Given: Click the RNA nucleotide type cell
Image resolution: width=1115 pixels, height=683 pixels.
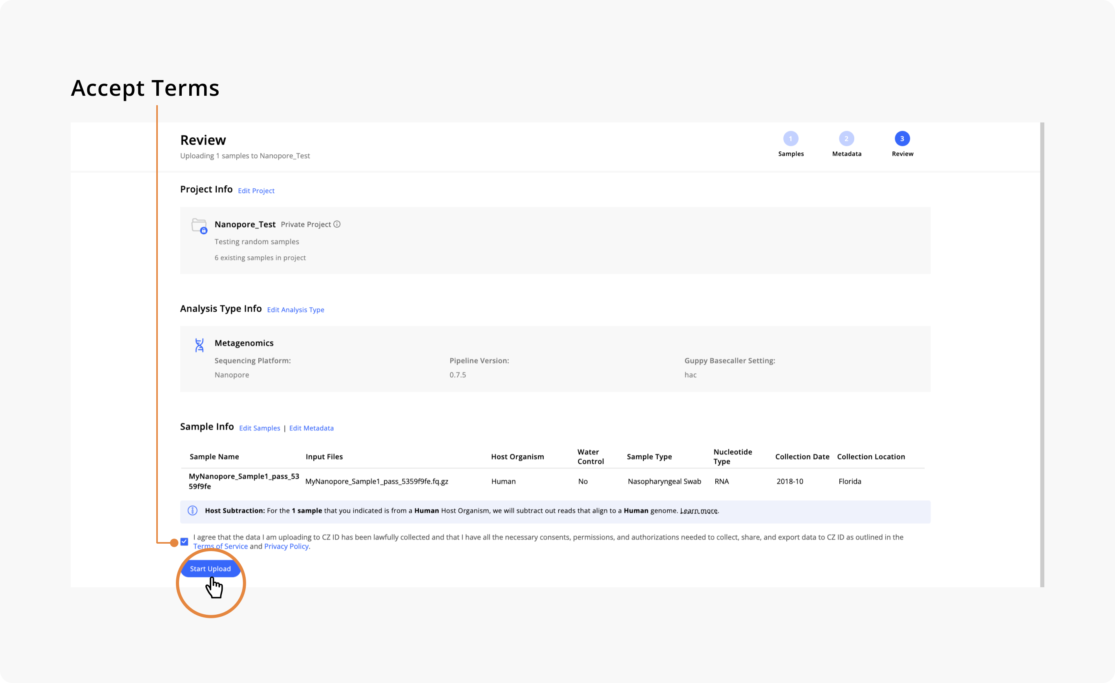Looking at the screenshot, I should pyautogui.click(x=721, y=481).
